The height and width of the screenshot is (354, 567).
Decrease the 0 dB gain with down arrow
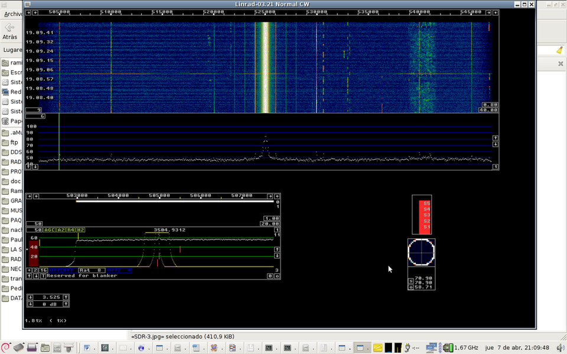pos(30,304)
